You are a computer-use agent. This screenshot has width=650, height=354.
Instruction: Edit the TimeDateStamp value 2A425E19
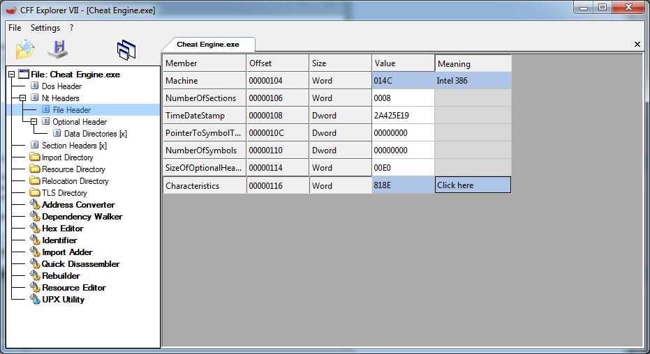coord(403,116)
